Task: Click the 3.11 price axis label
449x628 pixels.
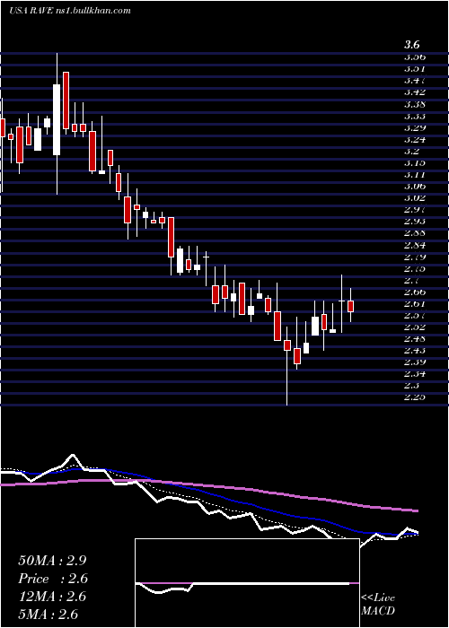Action: tap(415, 175)
